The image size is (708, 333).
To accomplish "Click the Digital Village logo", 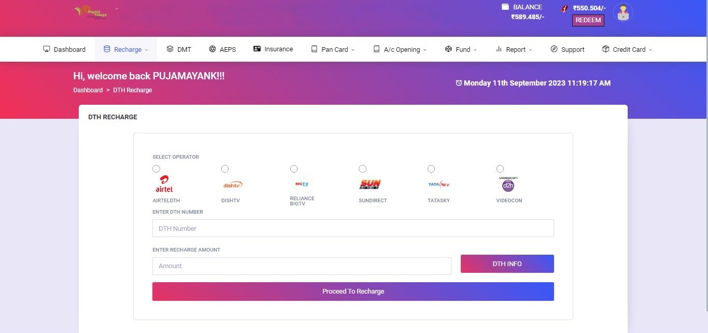I will [x=91, y=12].
